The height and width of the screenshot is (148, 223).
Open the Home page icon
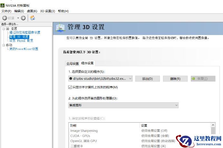(x=33, y=18)
